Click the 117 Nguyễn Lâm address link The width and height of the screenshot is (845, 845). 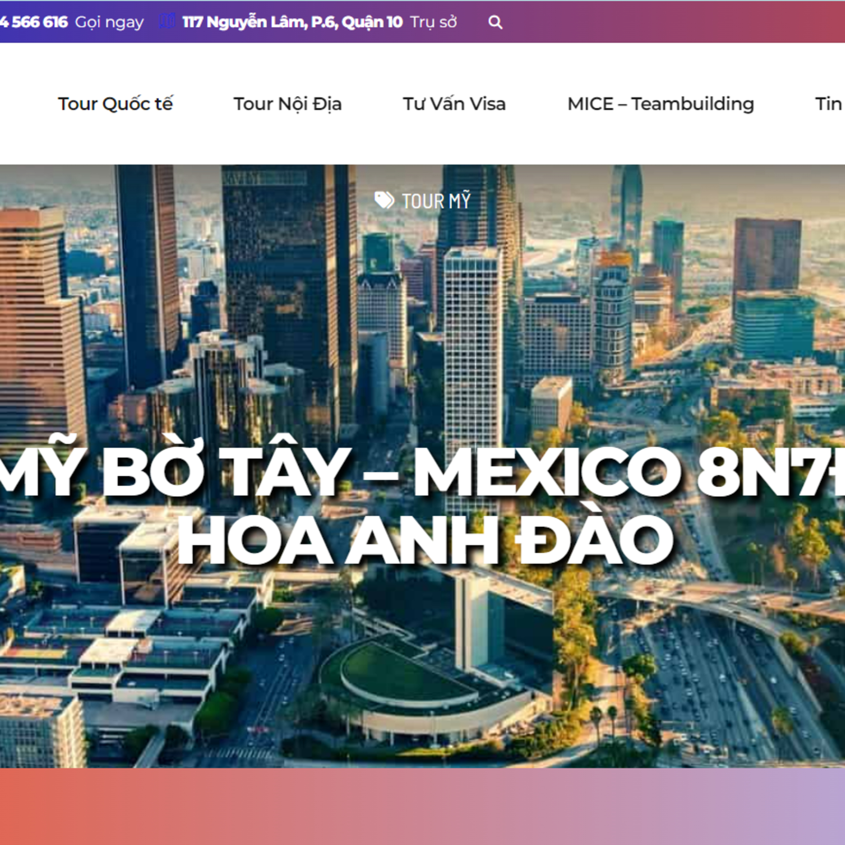click(292, 22)
